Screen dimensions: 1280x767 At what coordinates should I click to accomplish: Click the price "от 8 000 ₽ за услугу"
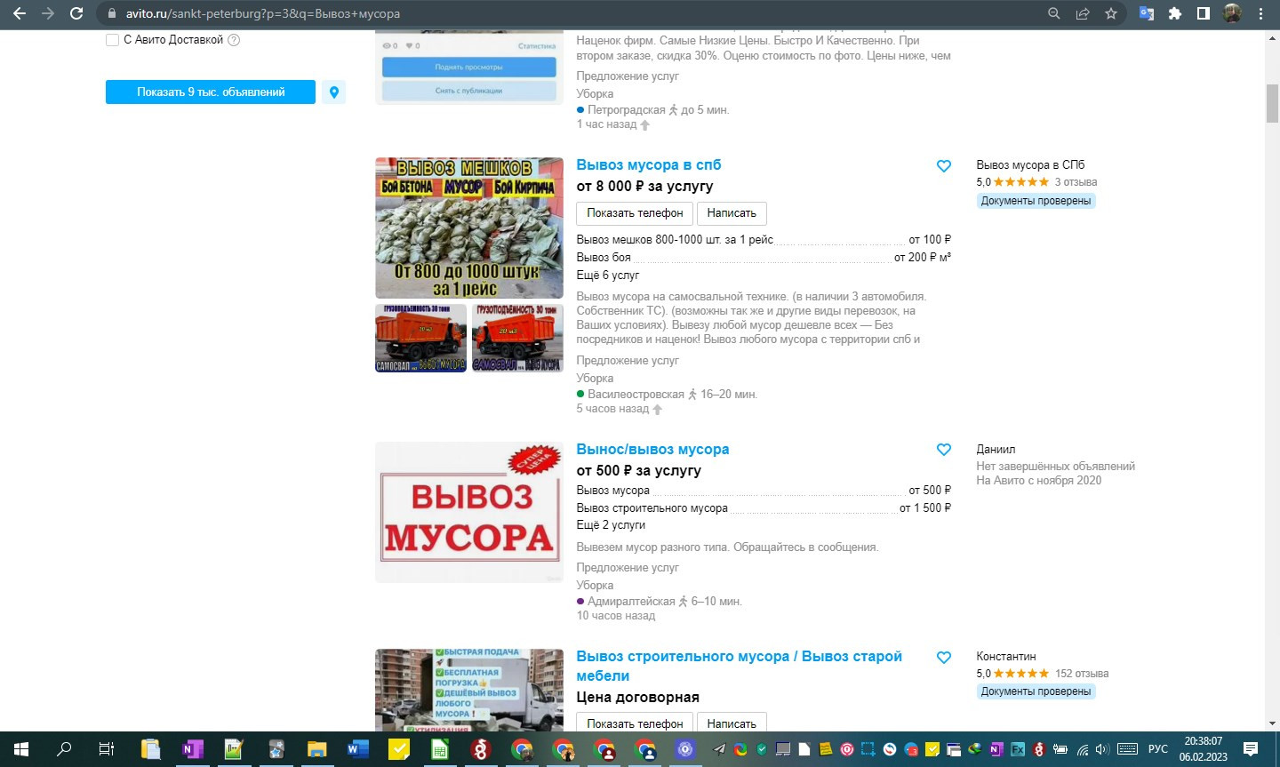click(x=644, y=187)
